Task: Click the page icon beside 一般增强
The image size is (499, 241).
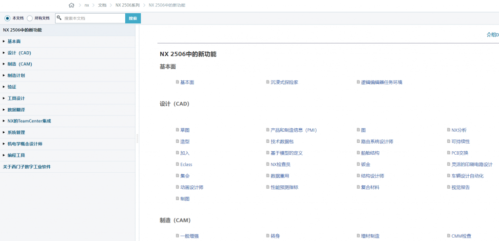Action: click(177, 236)
